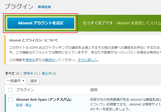This screenshot has width=161, height=112.
Task: Filter plugins by 使用中 (1)
Action: (30, 74)
